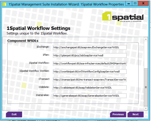Click the '1Generalise:' label
151x121 pixels.
tap(43, 95)
